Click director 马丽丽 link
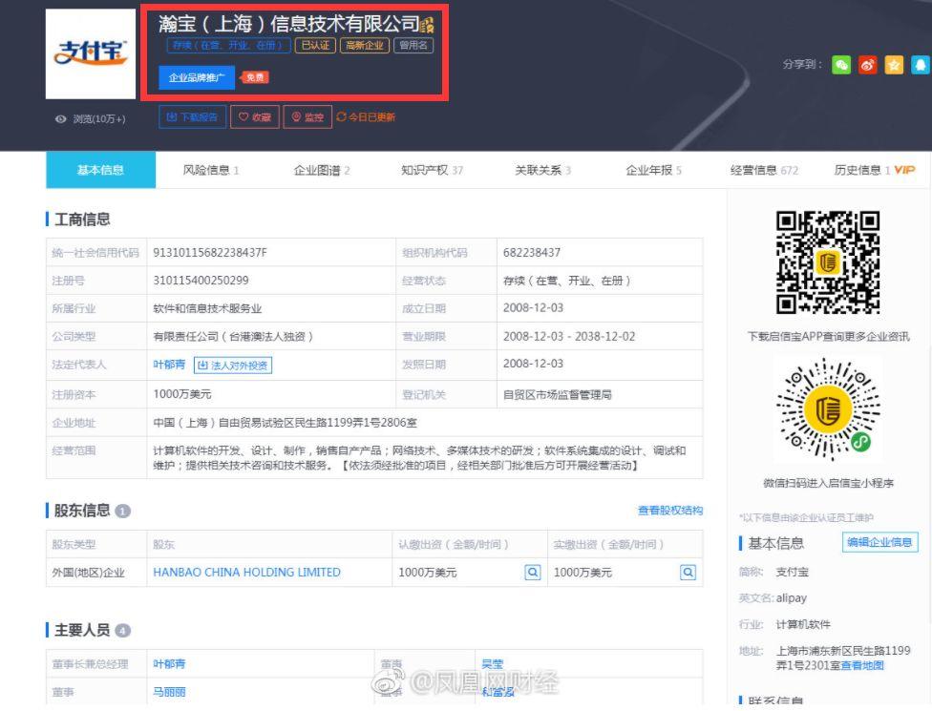Viewport: 932px width, 711px height. point(169,692)
